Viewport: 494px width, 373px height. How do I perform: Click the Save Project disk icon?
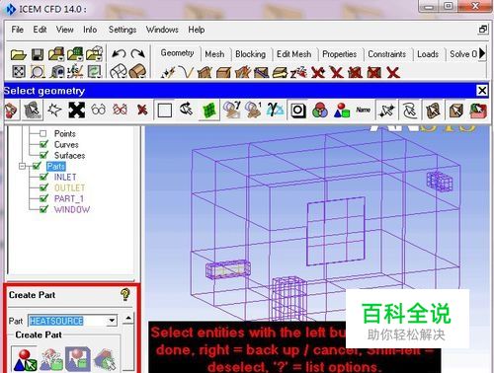[38, 54]
